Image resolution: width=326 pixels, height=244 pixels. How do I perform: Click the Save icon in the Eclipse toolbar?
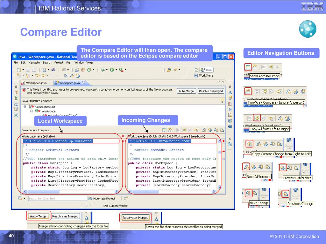click(x=28, y=70)
